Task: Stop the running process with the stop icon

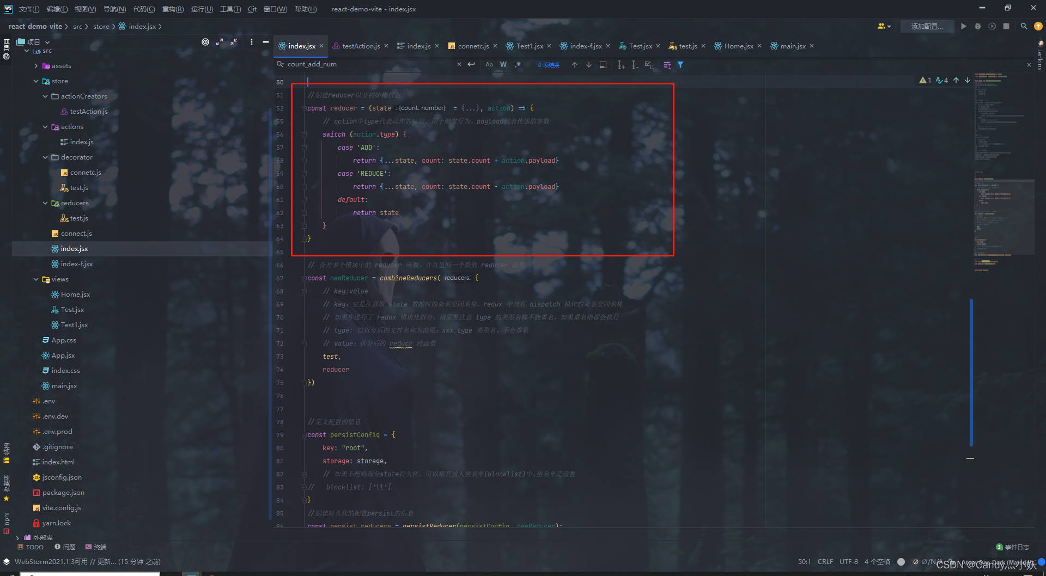Action: click(1006, 26)
